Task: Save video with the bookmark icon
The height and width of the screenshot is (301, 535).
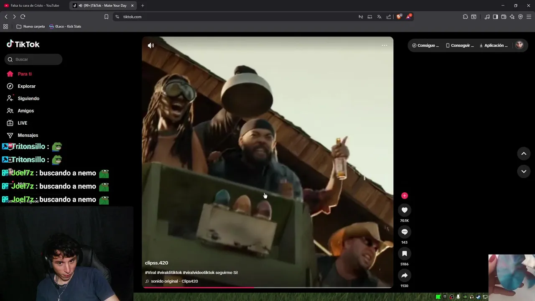Action: click(x=404, y=253)
